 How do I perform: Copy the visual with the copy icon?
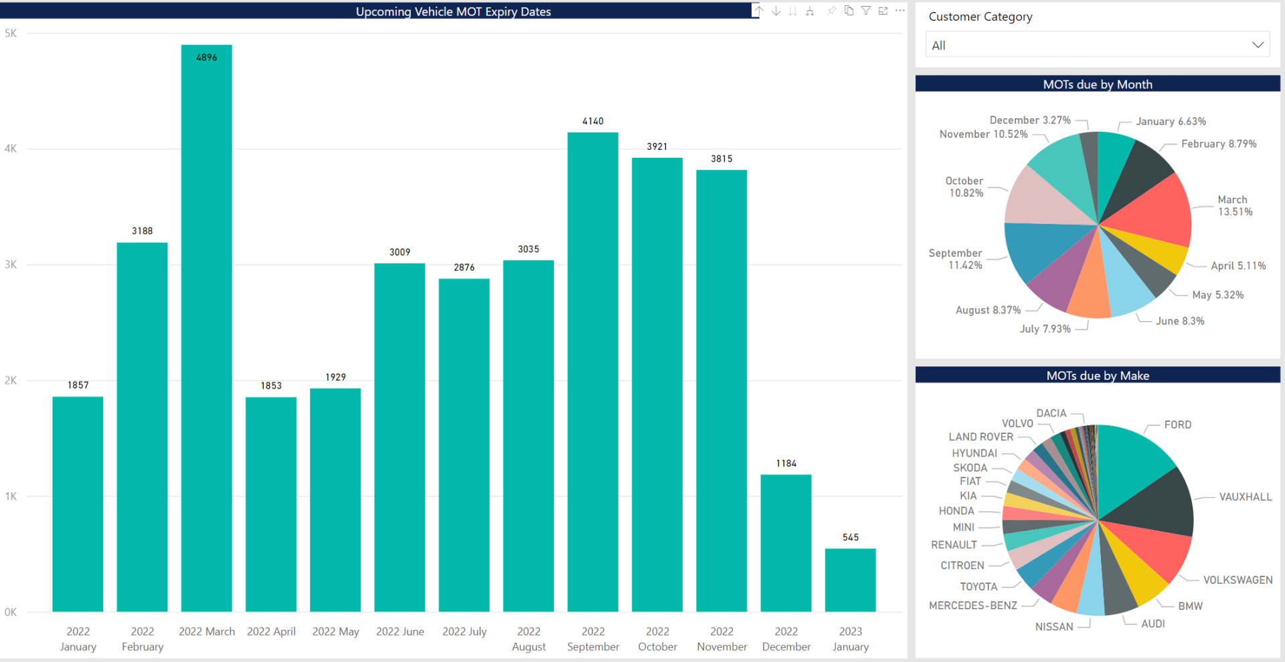[x=849, y=11]
